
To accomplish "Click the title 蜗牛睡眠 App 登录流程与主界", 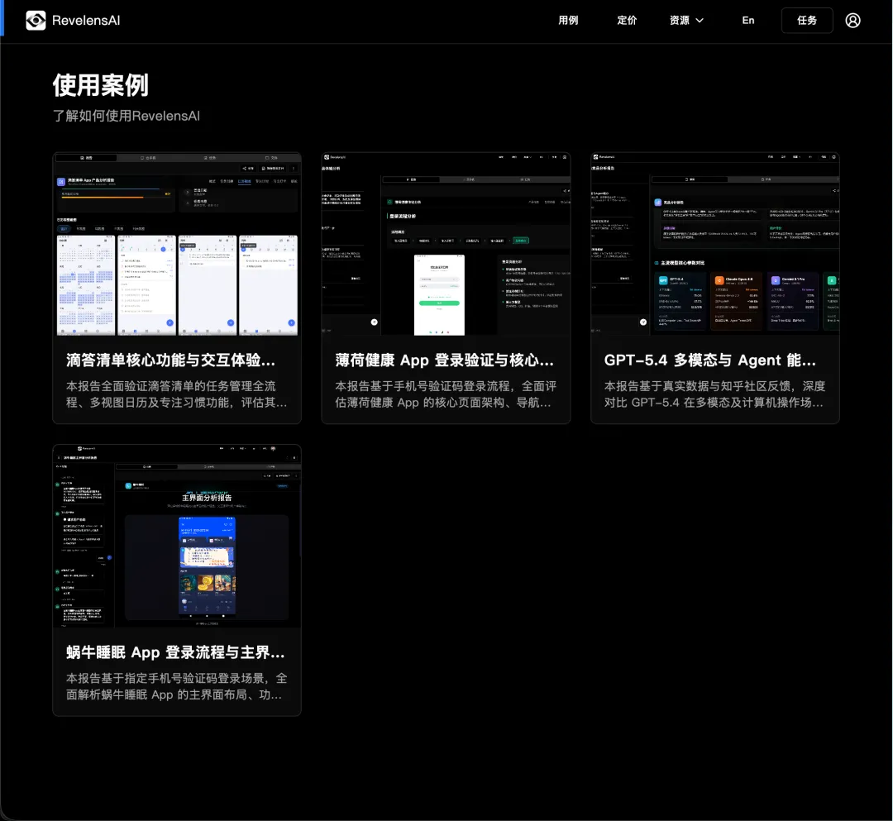I will pos(175,652).
